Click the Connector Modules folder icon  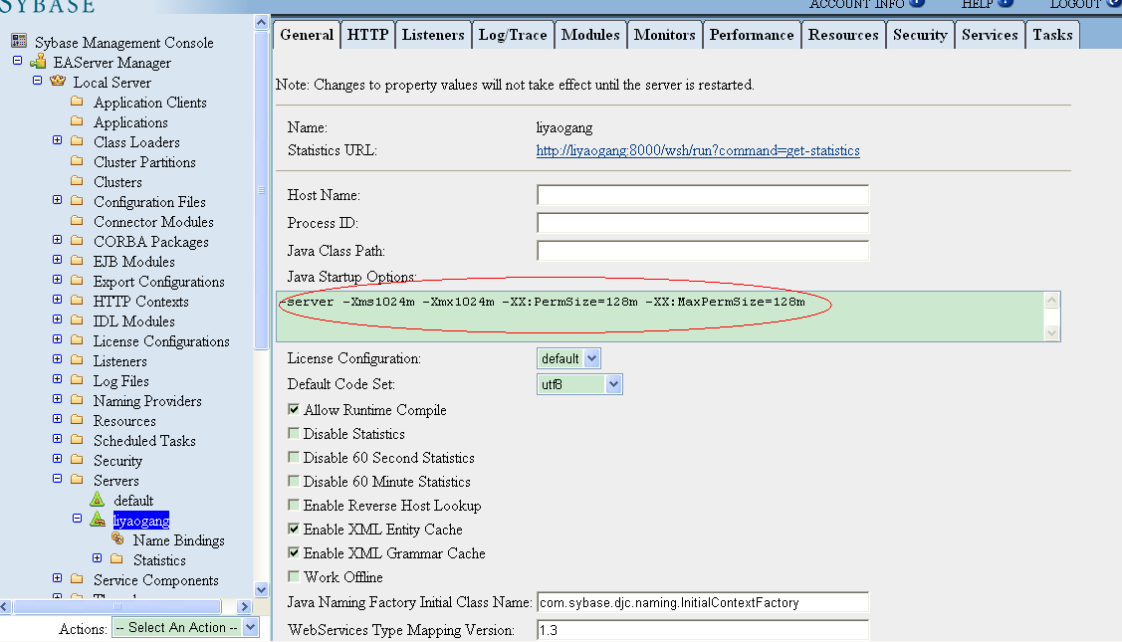(77, 221)
